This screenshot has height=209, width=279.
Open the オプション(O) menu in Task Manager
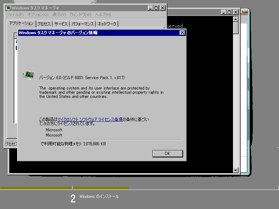point(38,15)
